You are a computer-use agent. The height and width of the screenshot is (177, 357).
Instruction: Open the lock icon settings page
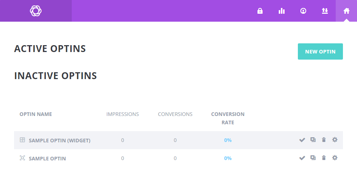tap(260, 11)
